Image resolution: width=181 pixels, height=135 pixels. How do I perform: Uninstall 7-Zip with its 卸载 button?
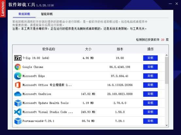tap(150, 58)
